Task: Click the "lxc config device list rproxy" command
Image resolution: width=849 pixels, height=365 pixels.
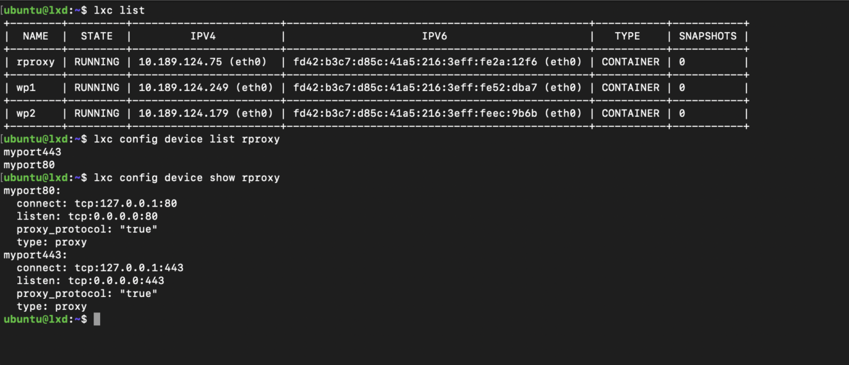Action: click(x=187, y=139)
